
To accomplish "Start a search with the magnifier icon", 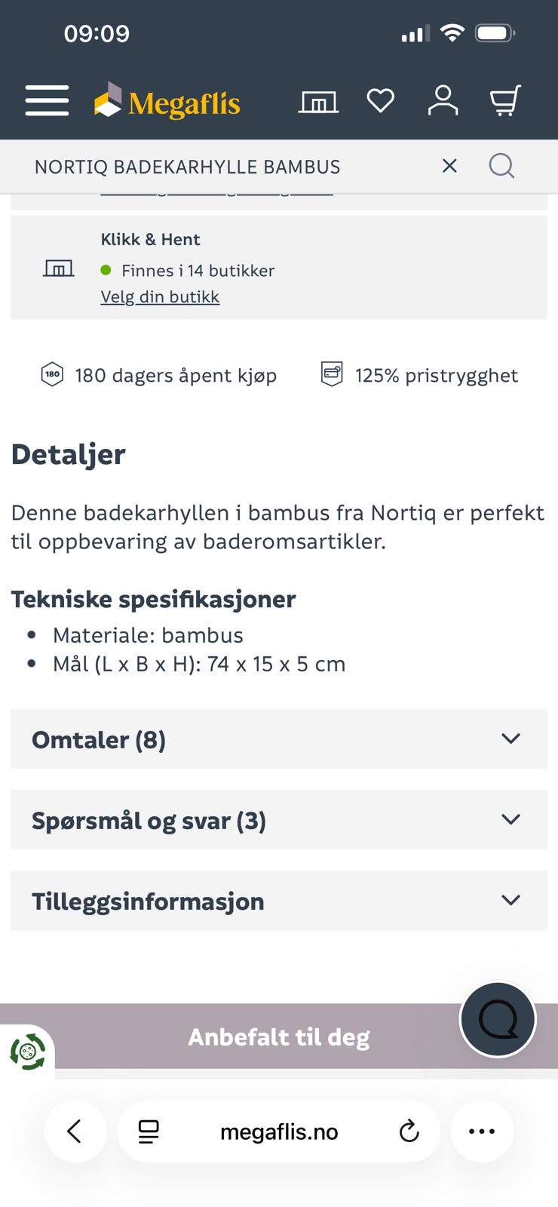I will pyautogui.click(x=501, y=165).
